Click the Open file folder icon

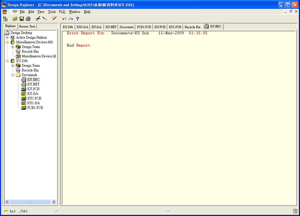(x=15, y=19)
